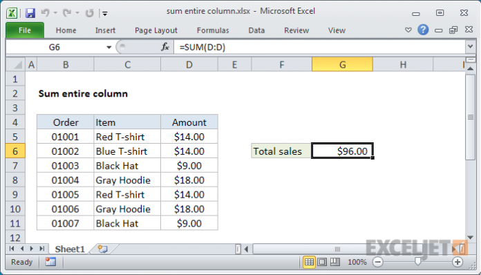Open the File tab

[25, 30]
